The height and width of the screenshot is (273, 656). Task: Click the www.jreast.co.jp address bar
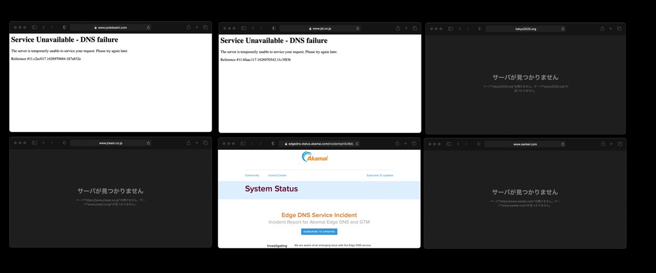pyautogui.click(x=111, y=143)
